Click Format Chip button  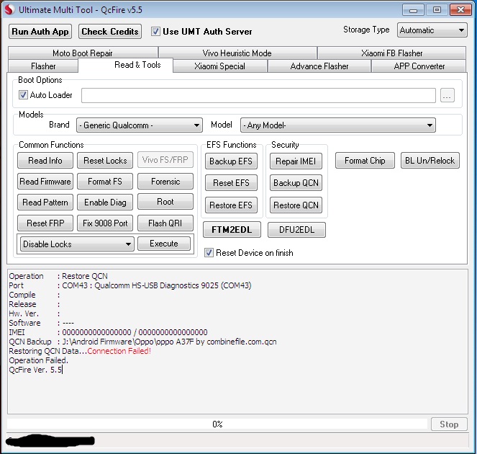pyautogui.click(x=365, y=160)
